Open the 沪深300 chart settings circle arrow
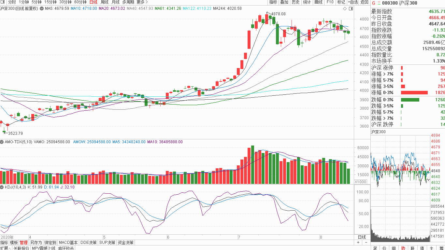 tap(42, 8)
